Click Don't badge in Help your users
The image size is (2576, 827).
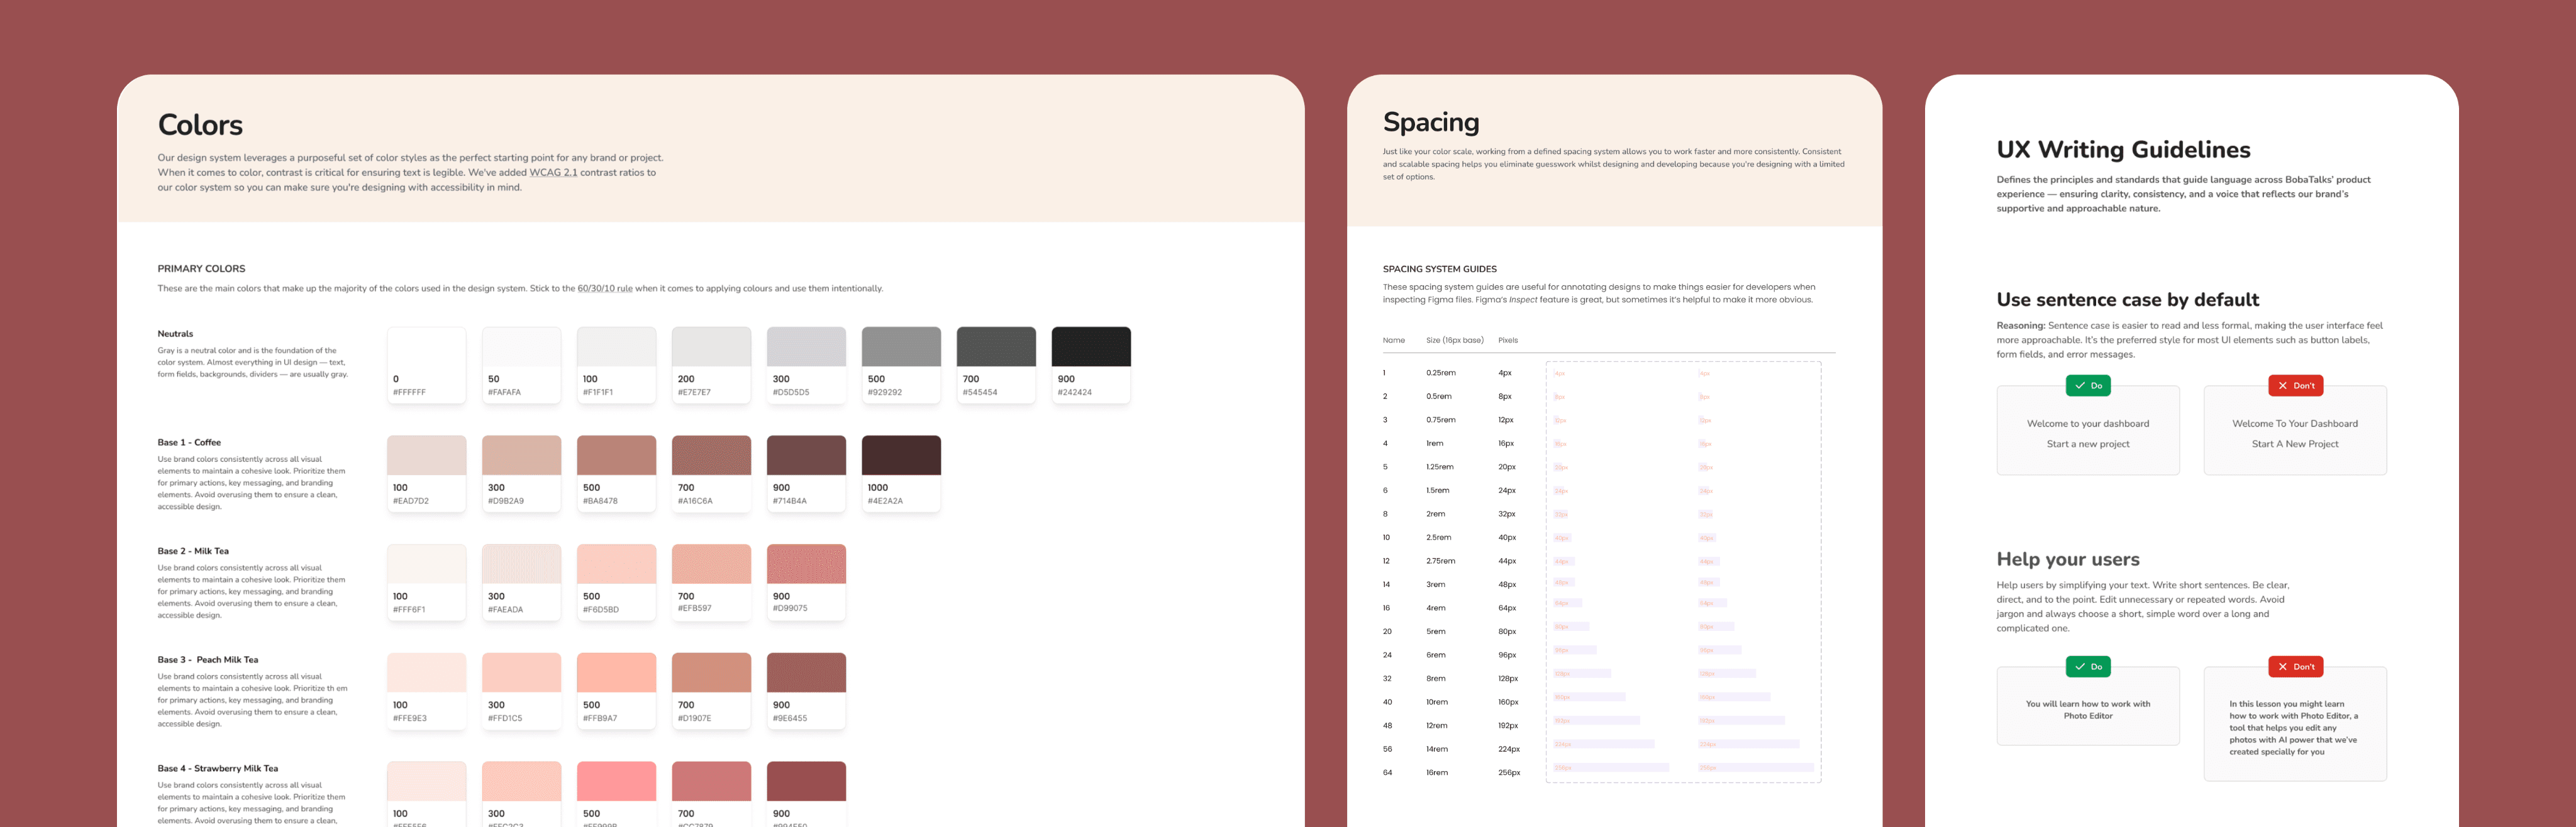point(2295,666)
